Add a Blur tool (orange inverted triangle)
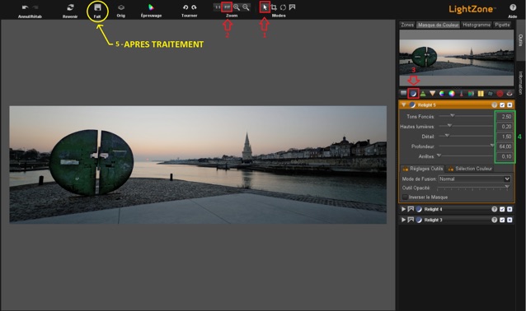The height and width of the screenshot is (311, 526). pos(432,94)
